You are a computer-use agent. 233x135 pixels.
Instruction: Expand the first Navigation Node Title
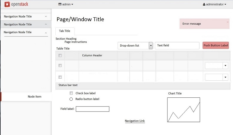[x=46, y=16]
